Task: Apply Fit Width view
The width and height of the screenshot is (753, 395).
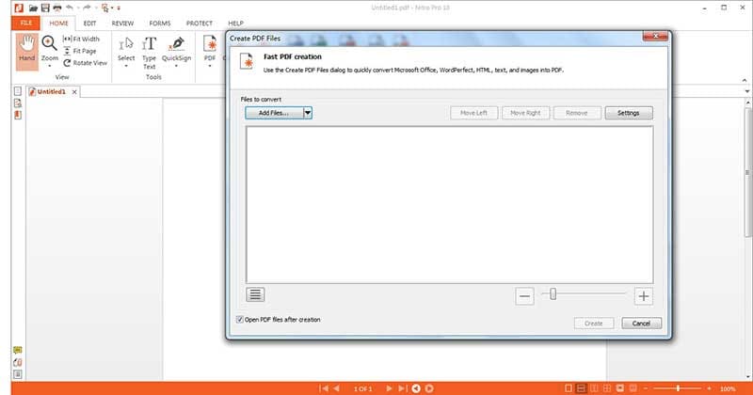Action: tap(81, 39)
